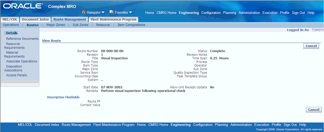Select the Route Management tab
The image size is (324, 132).
coord(70,20)
